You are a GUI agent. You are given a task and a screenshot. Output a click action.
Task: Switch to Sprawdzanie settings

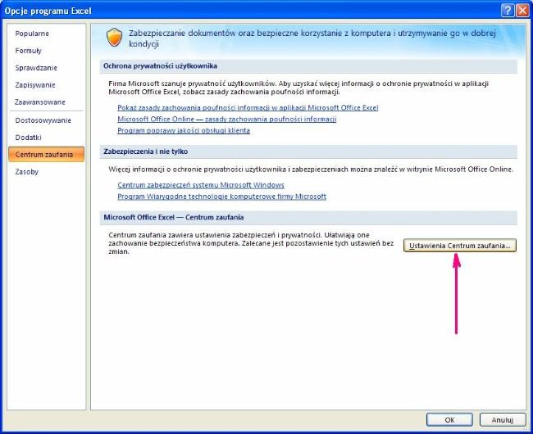pyautogui.click(x=36, y=67)
